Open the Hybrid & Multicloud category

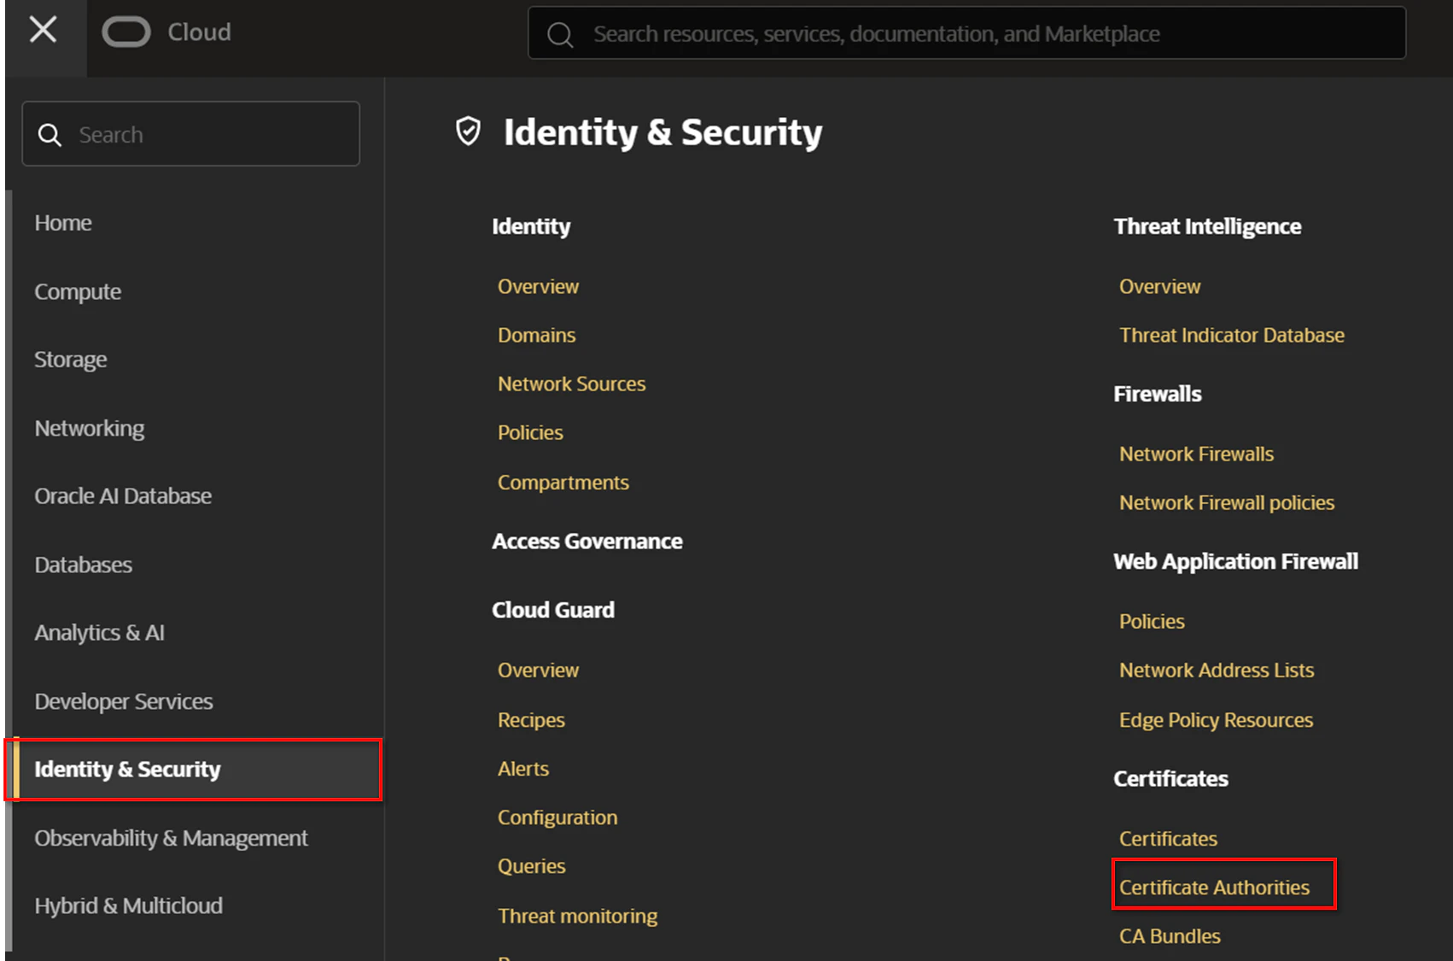129,905
